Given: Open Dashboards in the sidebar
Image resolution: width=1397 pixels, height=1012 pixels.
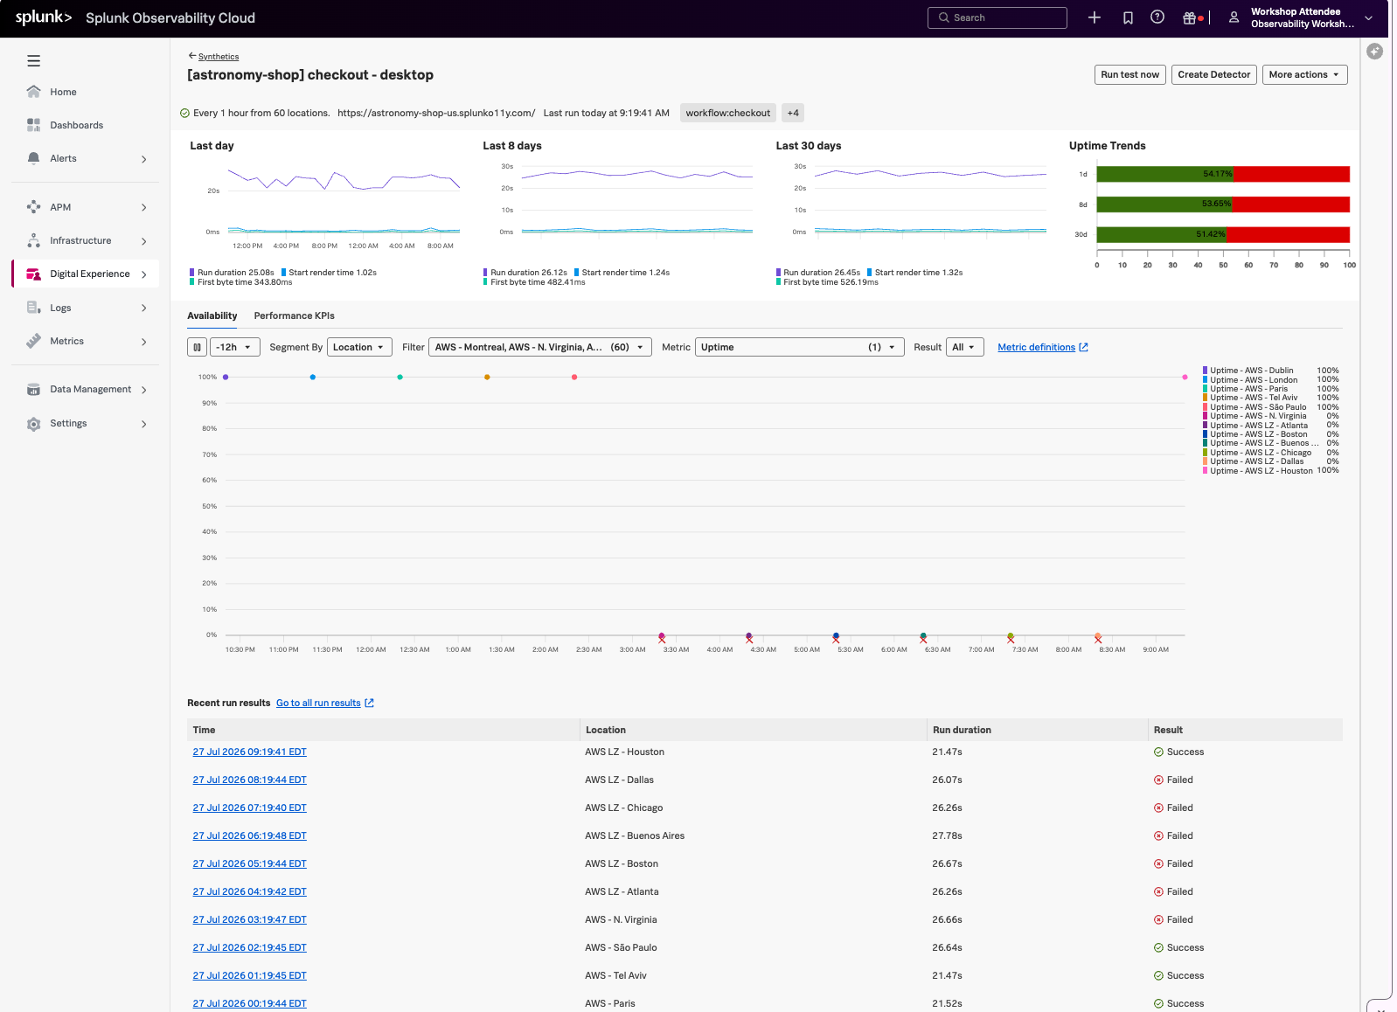Looking at the screenshot, I should point(77,125).
